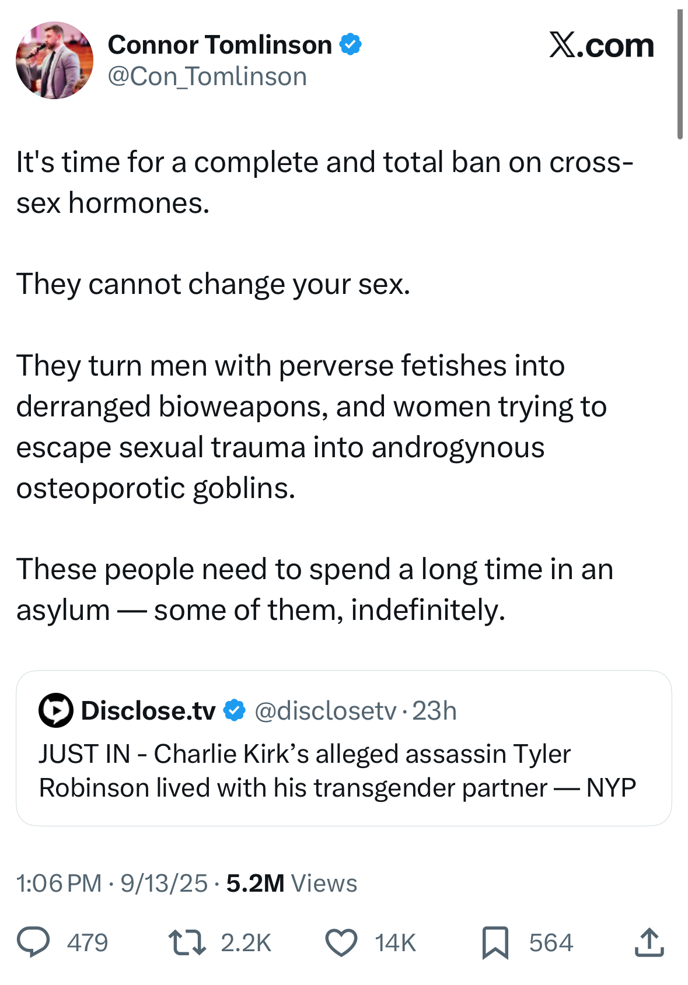The height and width of the screenshot is (985, 688).
Task: Tap the Disclose.tv account name
Action: (x=148, y=710)
